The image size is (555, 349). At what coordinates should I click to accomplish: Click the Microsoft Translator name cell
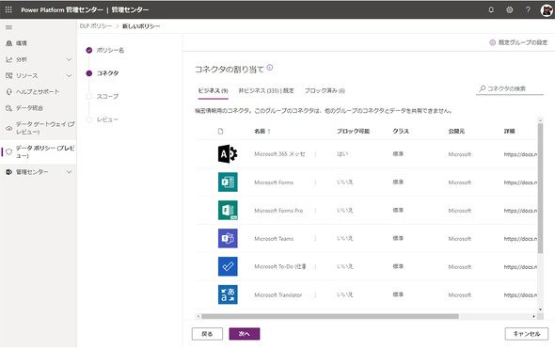coord(277,294)
